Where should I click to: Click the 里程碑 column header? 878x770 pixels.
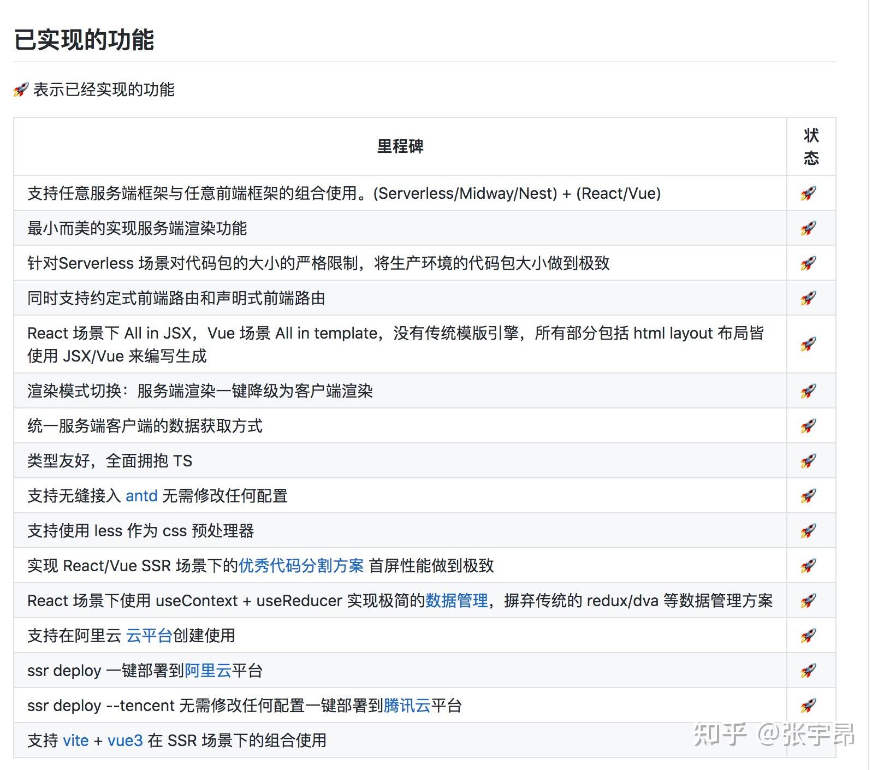[x=400, y=146]
